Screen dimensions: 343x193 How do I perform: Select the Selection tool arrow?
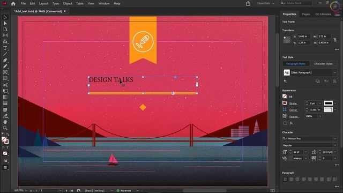point(5,17)
